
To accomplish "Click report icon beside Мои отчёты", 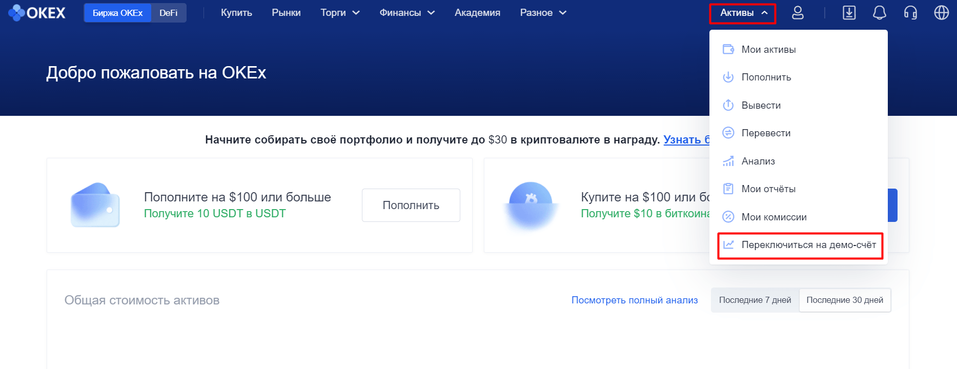I will [x=728, y=189].
